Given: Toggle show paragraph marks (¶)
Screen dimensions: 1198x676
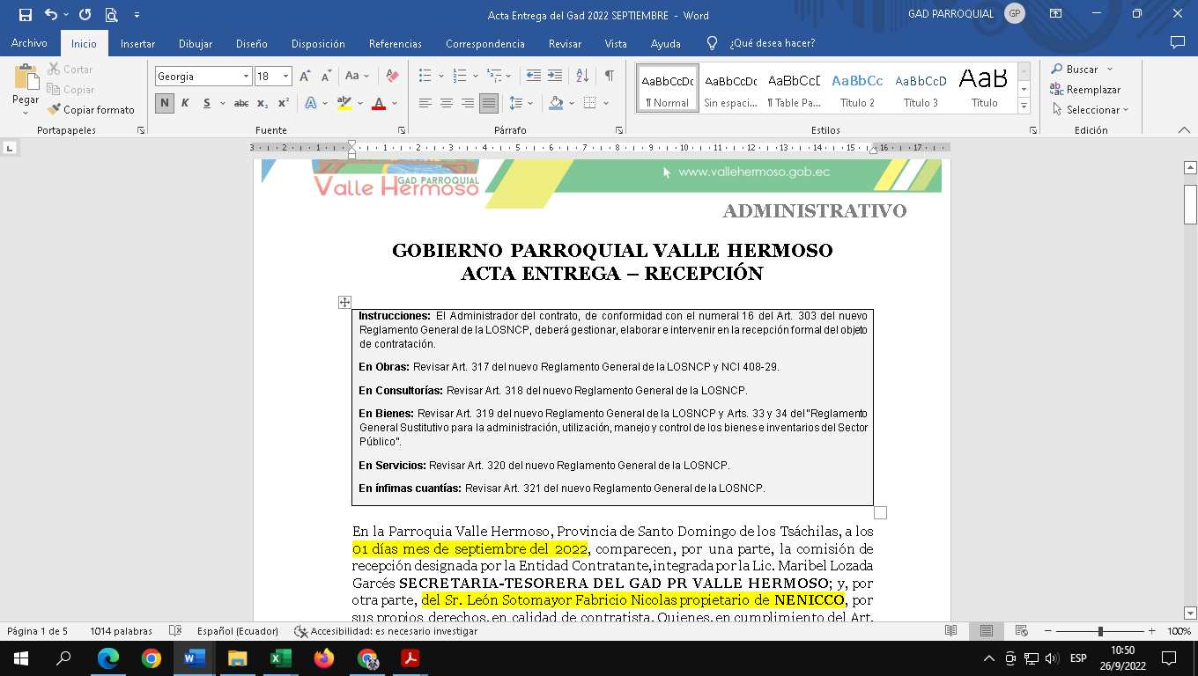Looking at the screenshot, I should coord(609,77).
